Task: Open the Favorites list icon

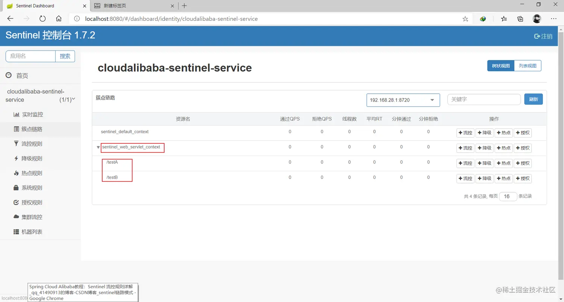Action: pyautogui.click(x=504, y=19)
